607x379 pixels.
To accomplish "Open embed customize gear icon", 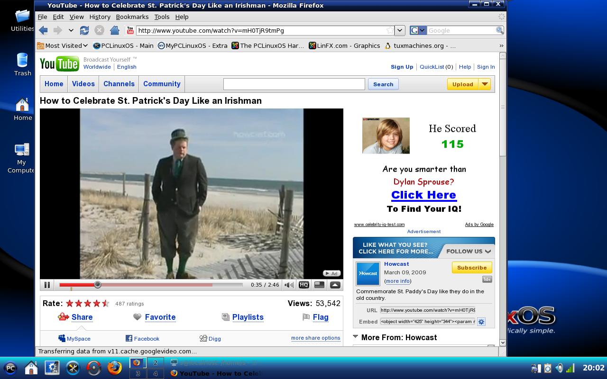I will pos(481,322).
